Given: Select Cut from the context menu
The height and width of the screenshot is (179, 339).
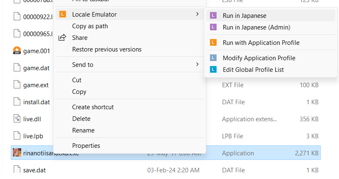Looking at the screenshot, I should pyautogui.click(x=77, y=80).
